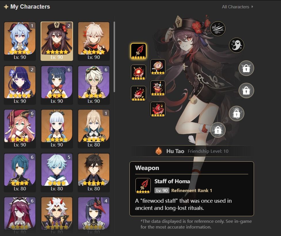The height and width of the screenshot is (236, 281).
Task: Open the All Characters link
Action: (x=235, y=7)
